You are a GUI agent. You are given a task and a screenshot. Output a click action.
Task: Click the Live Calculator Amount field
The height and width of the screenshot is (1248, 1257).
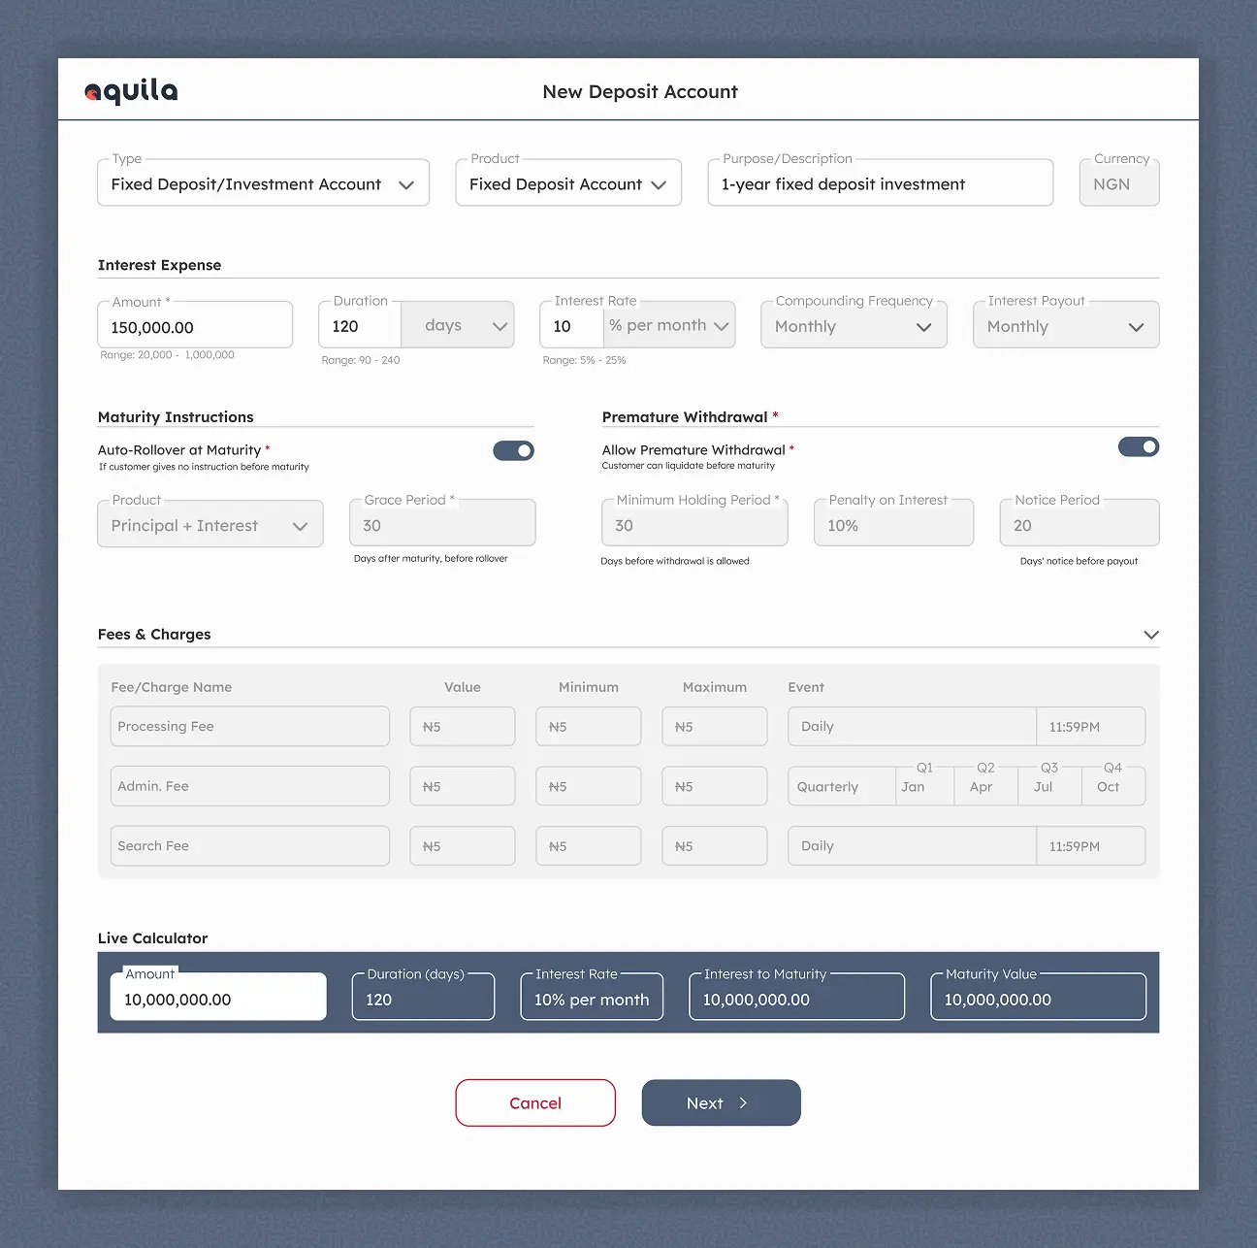pyautogui.click(x=218, y=997)
